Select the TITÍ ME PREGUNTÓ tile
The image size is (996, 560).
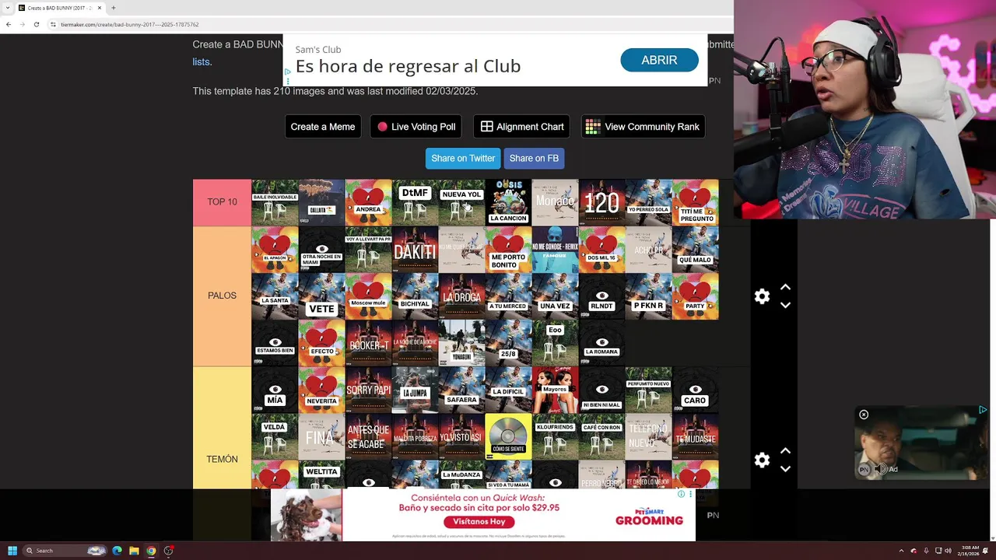pyautogui.click(x=695, y=202)
